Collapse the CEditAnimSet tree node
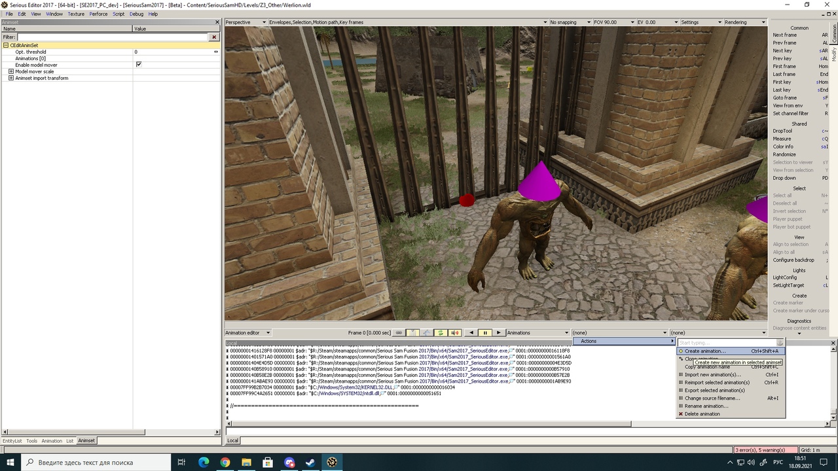Screen dimensions: 838x471 [x=6, y=45]
